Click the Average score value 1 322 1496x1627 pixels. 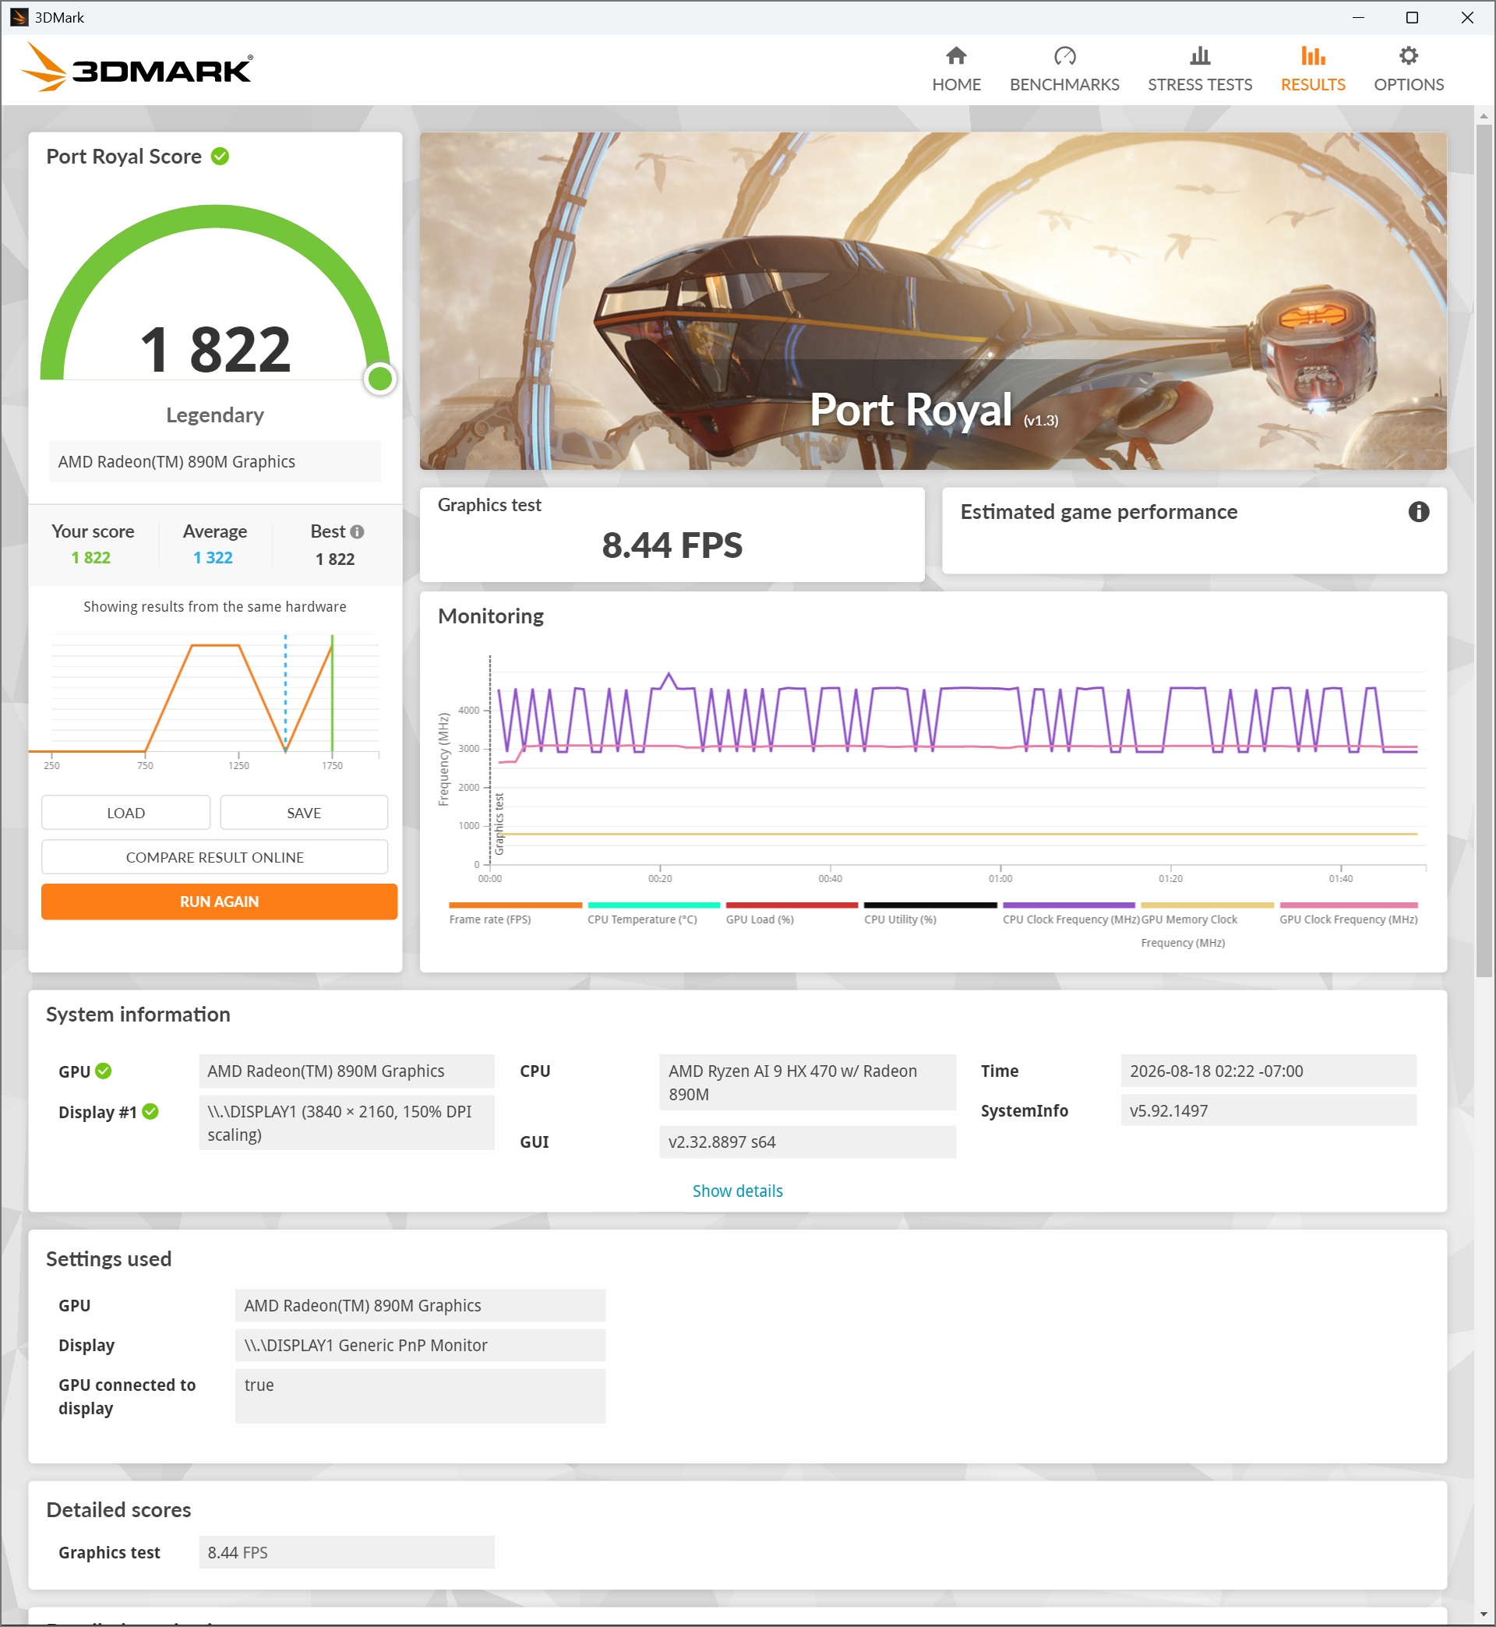tap(213, 558)
